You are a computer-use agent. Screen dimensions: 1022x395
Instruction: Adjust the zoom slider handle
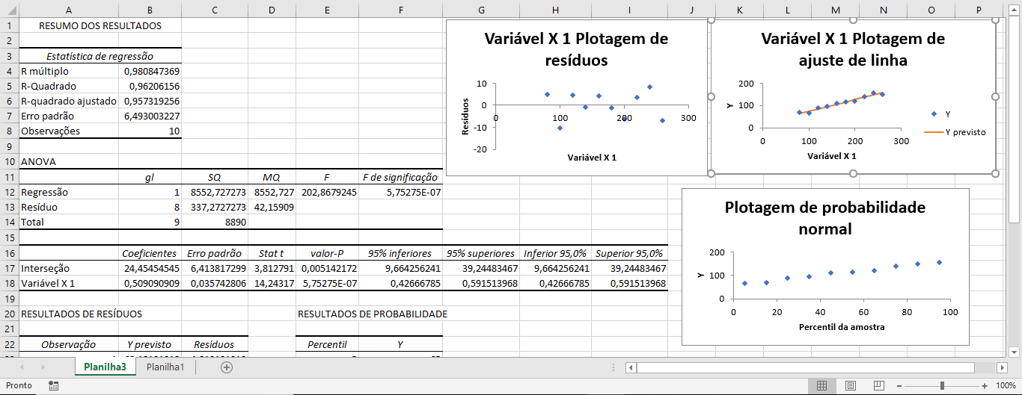point(942,385)
